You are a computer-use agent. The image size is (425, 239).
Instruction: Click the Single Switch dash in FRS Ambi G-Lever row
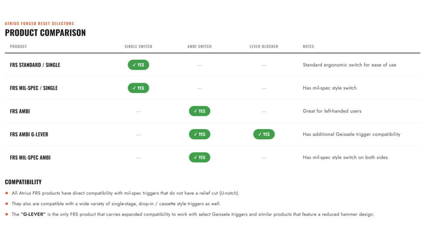click(x=138, y=135)
